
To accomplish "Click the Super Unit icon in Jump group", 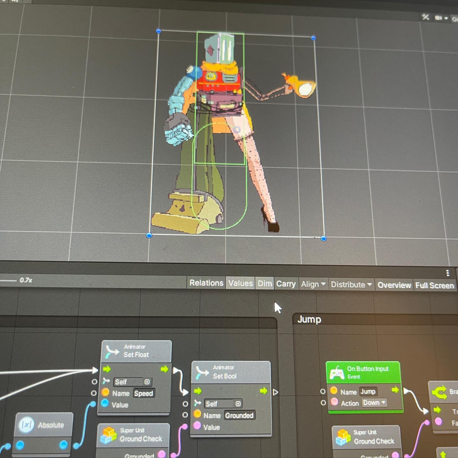I will point(343,437).
